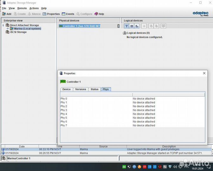The width and height of the screenshot is (213, 171).
Task: Close the Properties dialog
Action: click(204, 73)
